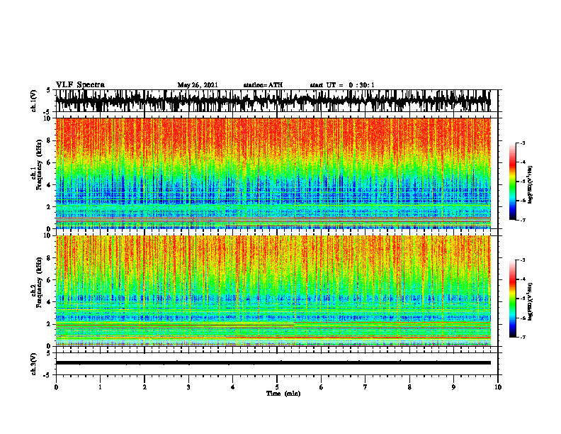Click the 'station= ATH' label
Screen dimensions: 561x434
point(263,85)
